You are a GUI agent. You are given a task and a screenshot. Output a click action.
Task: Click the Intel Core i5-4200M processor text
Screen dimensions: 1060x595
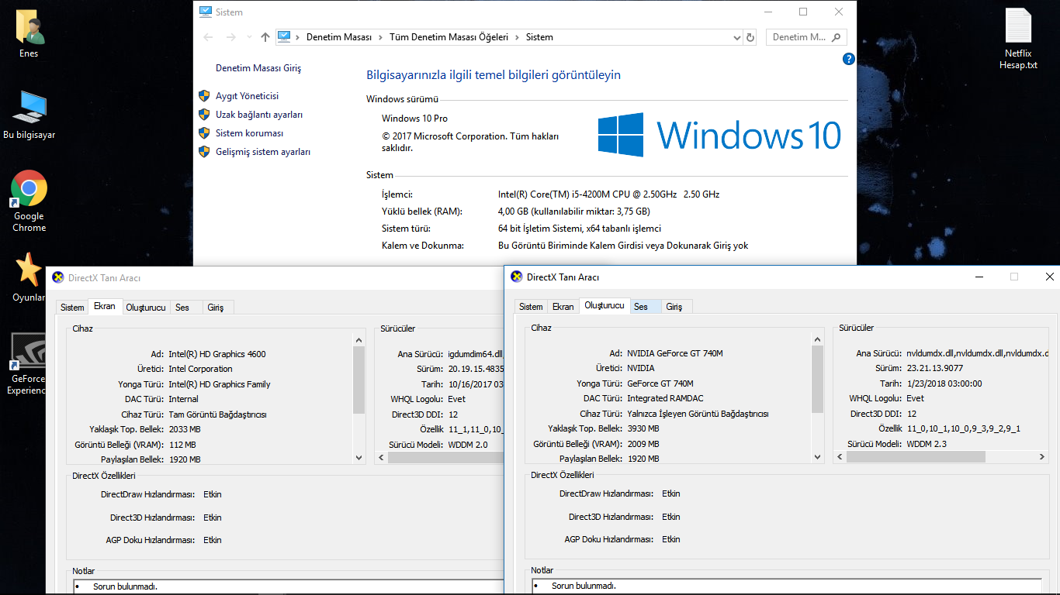point(609,194)
